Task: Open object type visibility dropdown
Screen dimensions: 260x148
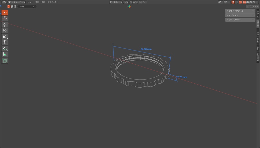Action: pos(220,2)
